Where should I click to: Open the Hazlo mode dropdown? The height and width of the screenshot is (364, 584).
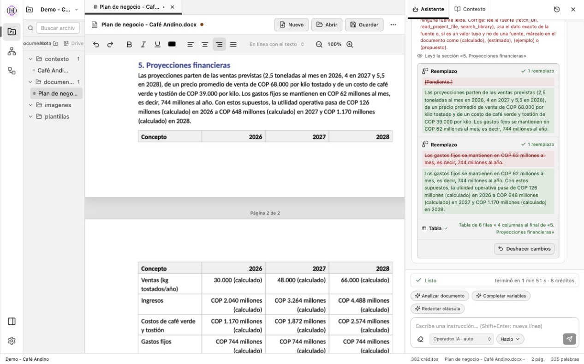pos(510,339)
